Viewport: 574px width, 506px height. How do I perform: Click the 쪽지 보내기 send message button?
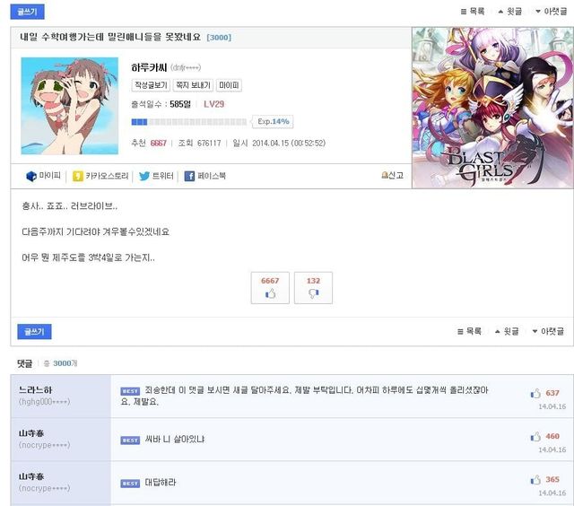[x=194, y=85]
